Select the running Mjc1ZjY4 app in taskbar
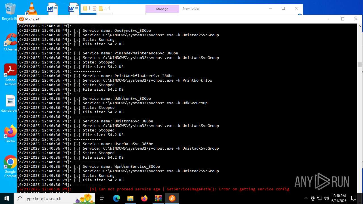Image resolution: width=363 pixels, height=204 pixels. pos(172,198)
